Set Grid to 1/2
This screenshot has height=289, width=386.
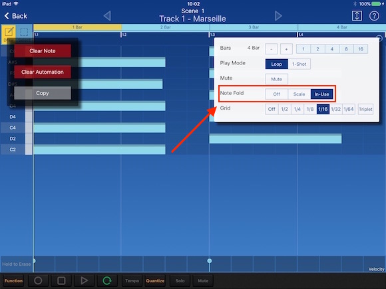(285, 109)
